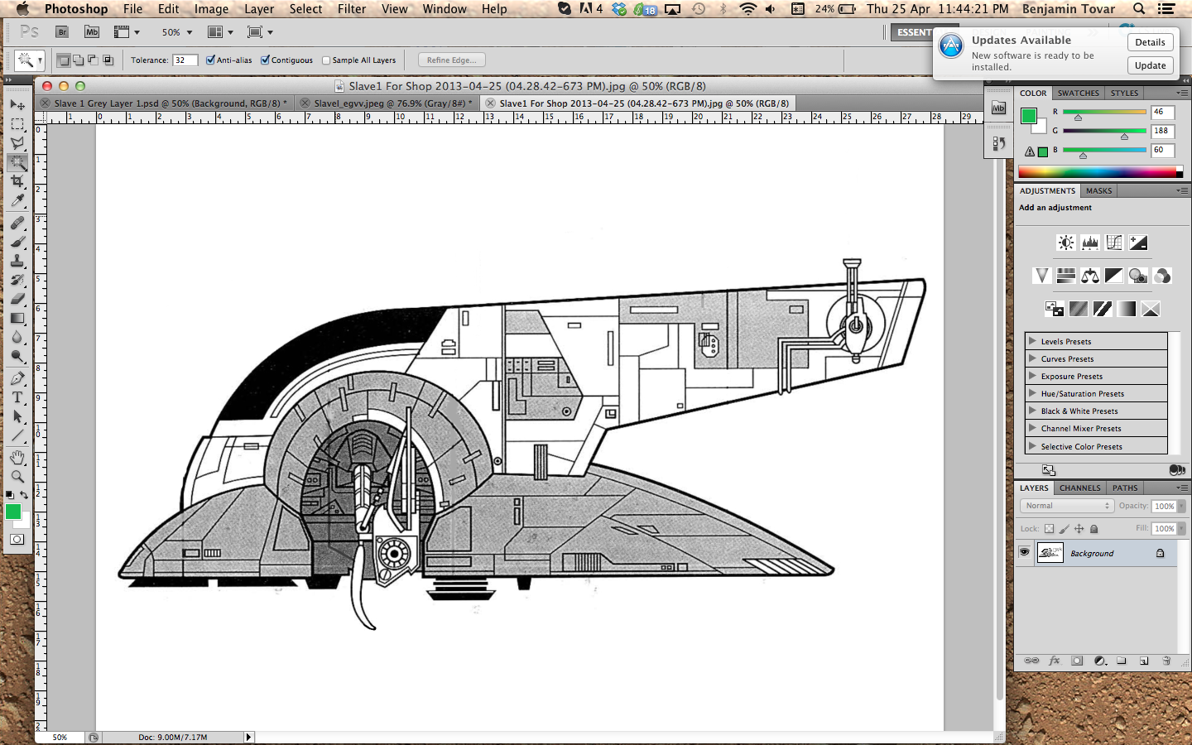Screen dimensions: 1192x745
Task: Select the Gradient tool
Action: tap(17, 318)
